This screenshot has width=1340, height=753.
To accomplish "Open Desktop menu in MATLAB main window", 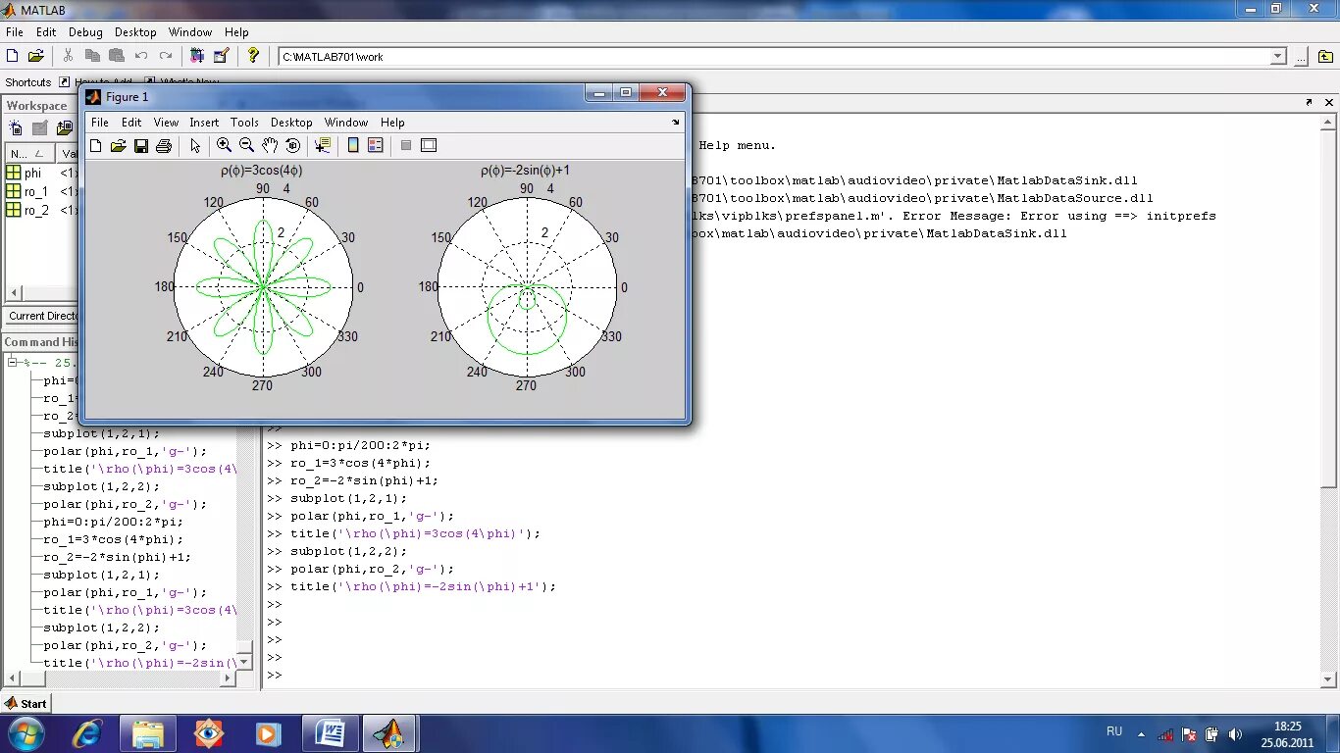I will pyautogui.click(x=136, y=32).
